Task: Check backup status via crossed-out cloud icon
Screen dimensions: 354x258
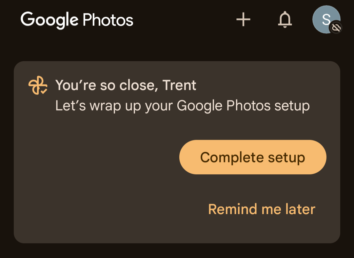Action: tap(336, 28)
